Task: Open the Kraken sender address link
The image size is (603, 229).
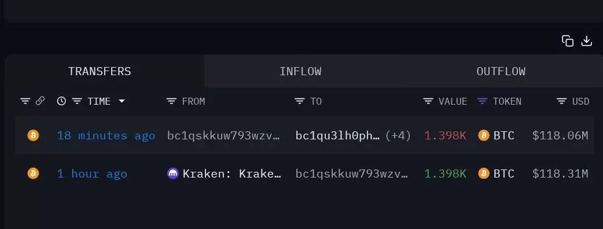Action: point(232,173)
